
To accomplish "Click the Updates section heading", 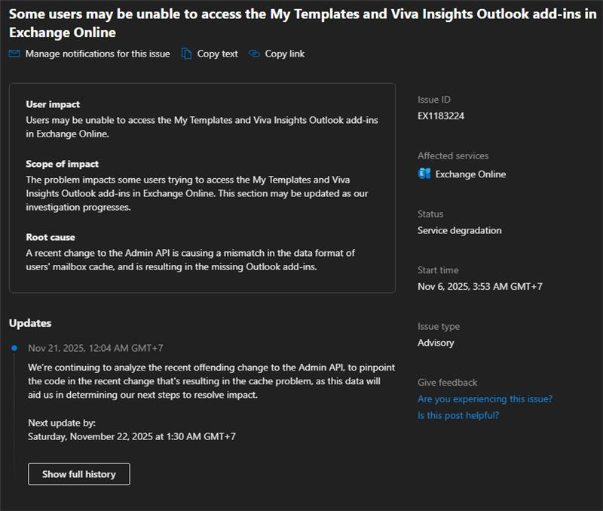I will [30, 323].
